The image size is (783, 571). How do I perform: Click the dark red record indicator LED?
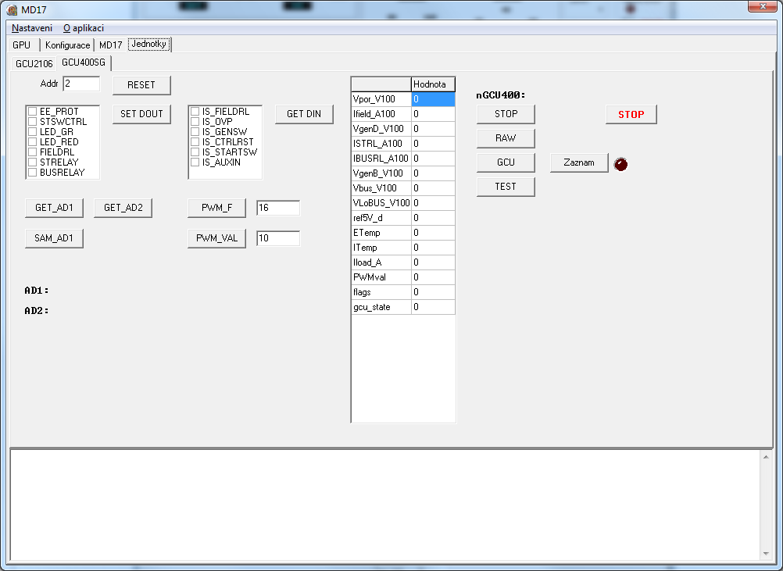click(x=620, y=164)
